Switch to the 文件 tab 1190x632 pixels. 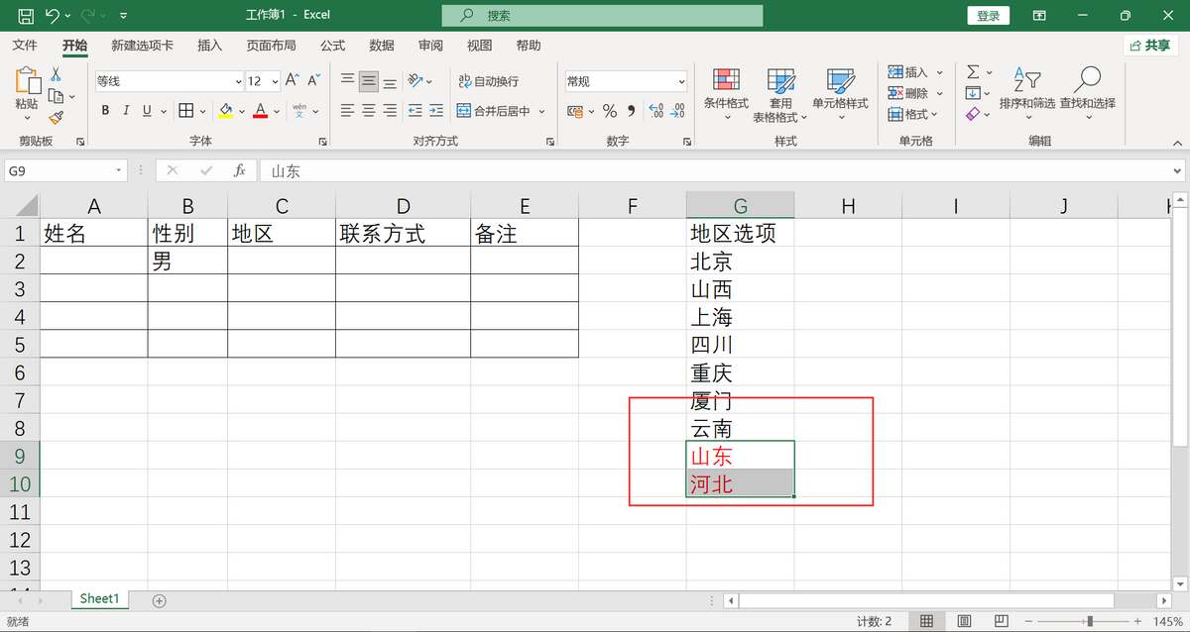click(25, 46)
